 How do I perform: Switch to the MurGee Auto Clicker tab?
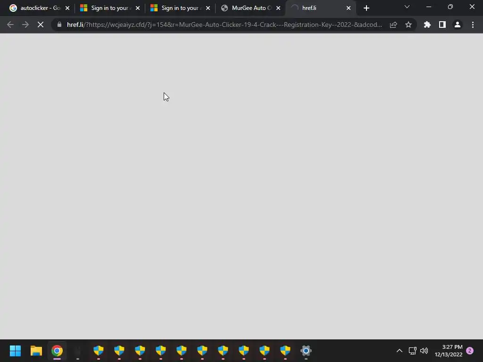point(250,8)
